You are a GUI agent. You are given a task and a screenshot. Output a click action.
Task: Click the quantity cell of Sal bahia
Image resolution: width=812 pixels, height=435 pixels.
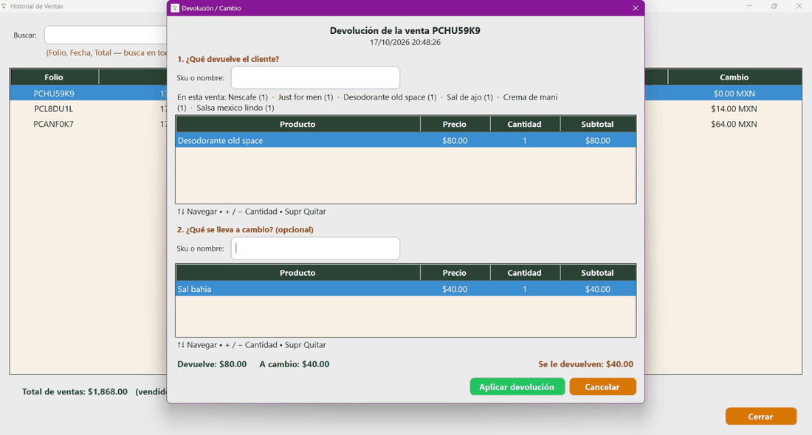coord(525,289)
